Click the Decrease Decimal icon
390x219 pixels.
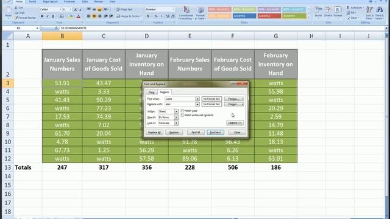[172, 16]
